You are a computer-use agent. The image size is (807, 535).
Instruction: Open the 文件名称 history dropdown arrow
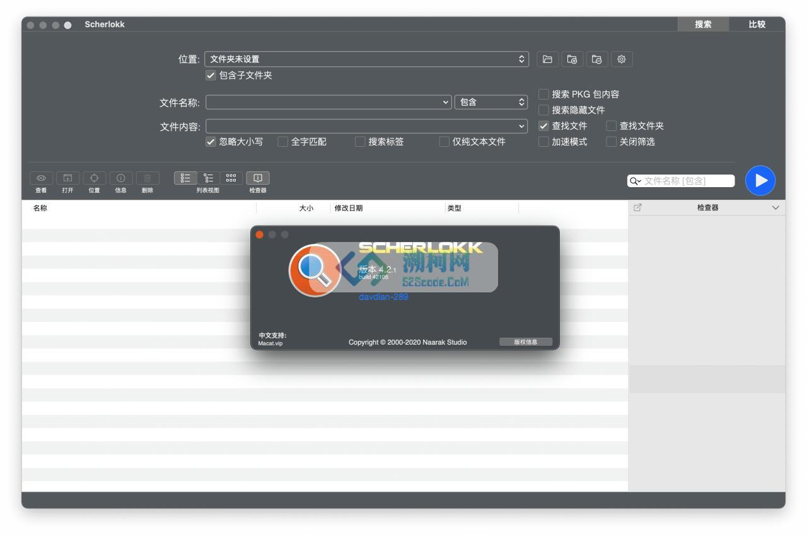pyautogui.click(x=447, y=102)
